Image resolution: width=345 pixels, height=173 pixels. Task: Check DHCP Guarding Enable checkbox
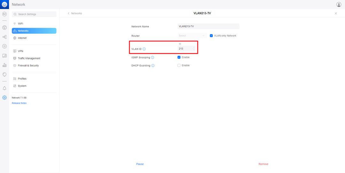[179, 66]
